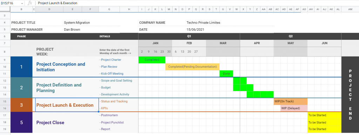Select column D header
The image size is (359, 135).
tap(49, 9)
